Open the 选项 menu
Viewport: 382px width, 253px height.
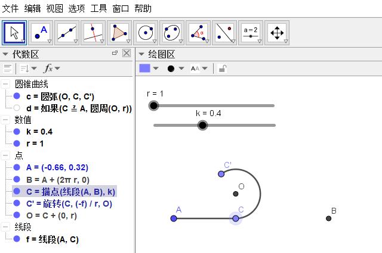pyautogui.click(x=76, y=8)
